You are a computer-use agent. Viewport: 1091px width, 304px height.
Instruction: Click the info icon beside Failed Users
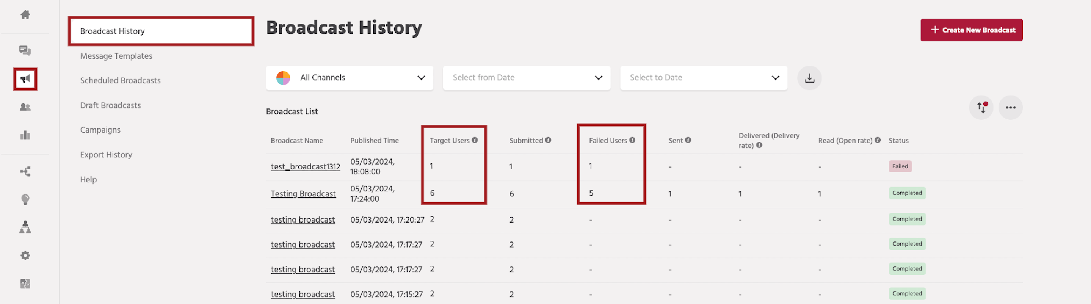click(x=632, y=140)
